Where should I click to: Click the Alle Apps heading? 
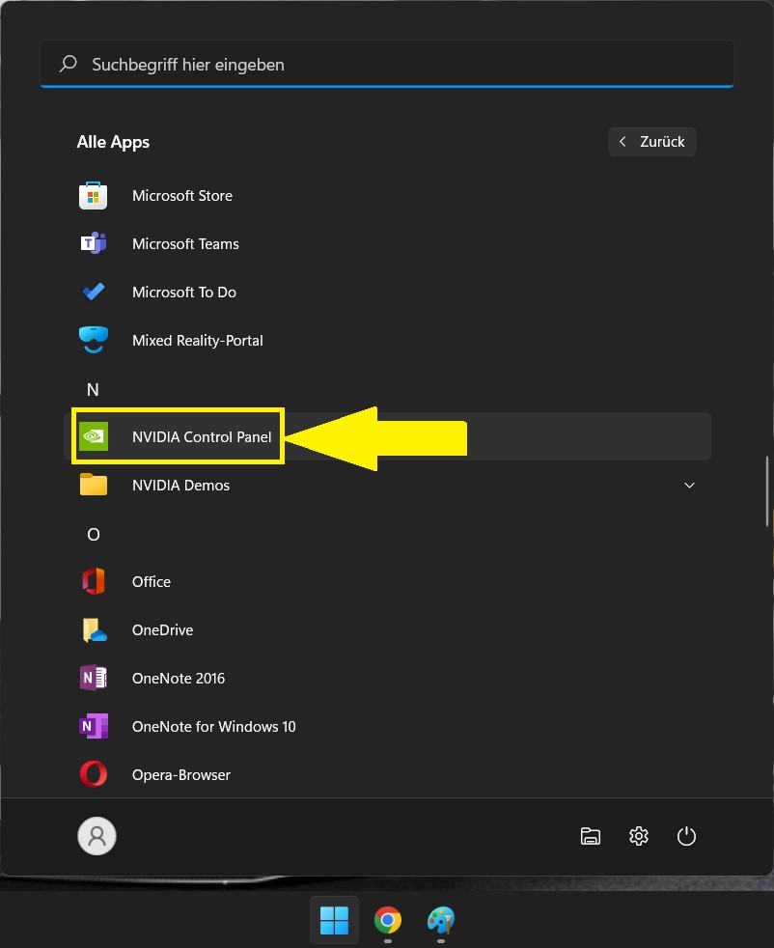(113, 142)
